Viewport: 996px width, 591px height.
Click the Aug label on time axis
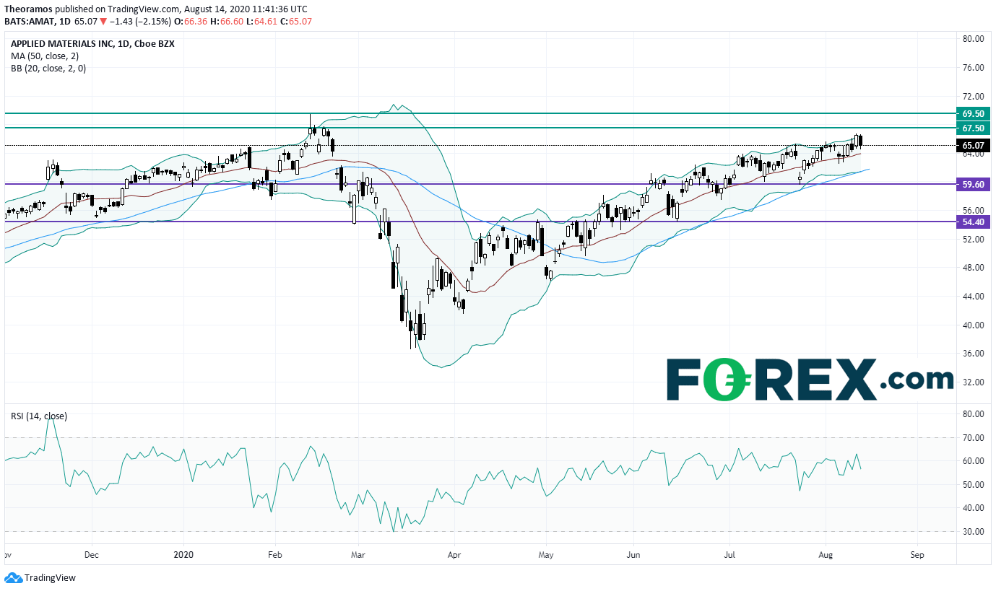click(825, 556)
